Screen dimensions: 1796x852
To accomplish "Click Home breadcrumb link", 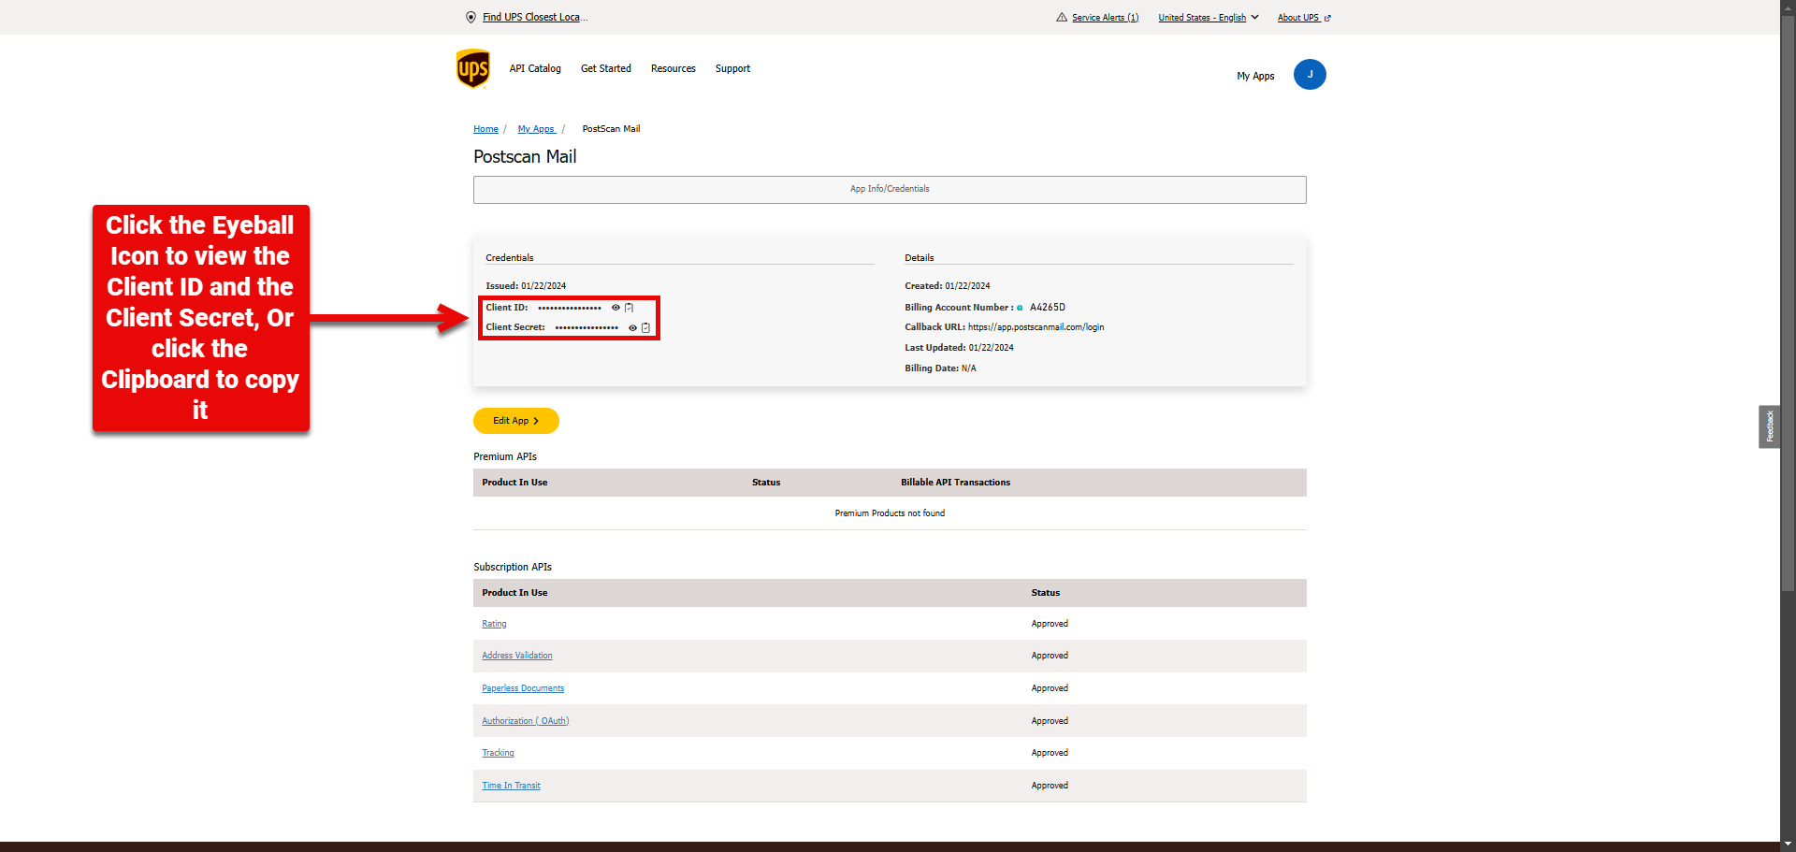I will (x=485, y=129).
